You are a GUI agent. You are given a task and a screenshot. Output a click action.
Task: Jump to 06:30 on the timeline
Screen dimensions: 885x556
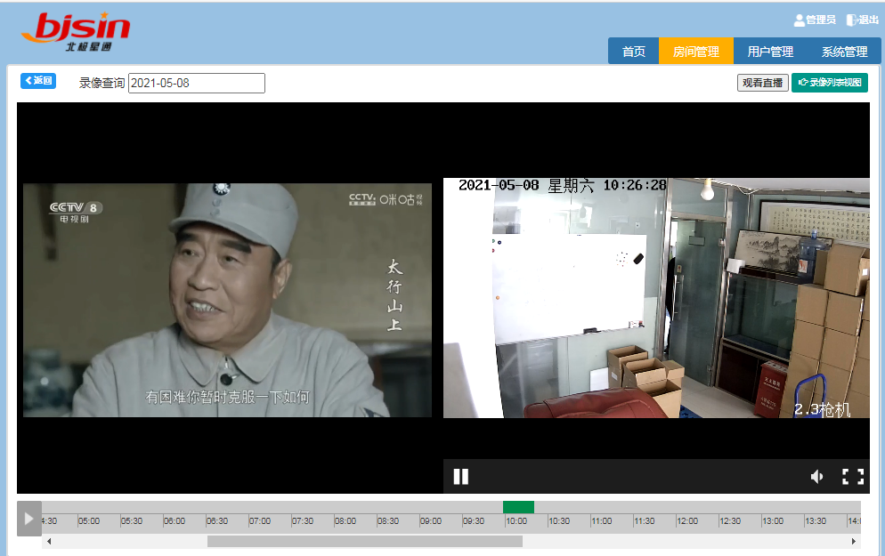coord(217,521)
